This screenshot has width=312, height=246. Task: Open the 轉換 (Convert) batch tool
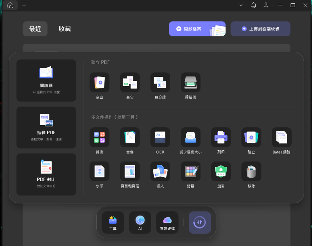99,137
